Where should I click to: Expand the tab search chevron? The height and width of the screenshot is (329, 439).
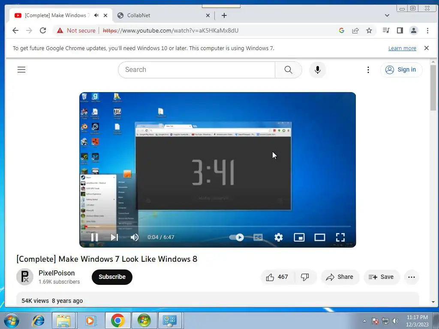387,15
